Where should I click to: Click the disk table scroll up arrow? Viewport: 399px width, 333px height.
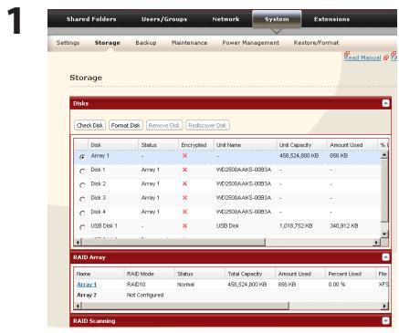(384, 155)
